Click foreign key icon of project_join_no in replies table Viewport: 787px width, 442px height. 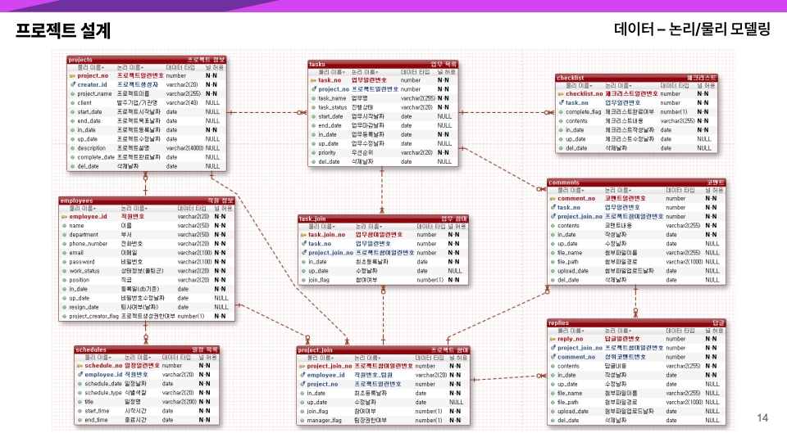[553, 348]
